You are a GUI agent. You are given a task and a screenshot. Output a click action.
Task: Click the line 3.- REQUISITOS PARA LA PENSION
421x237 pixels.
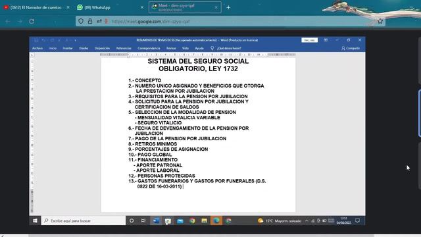pyautogui.click(x=188, y=96)
